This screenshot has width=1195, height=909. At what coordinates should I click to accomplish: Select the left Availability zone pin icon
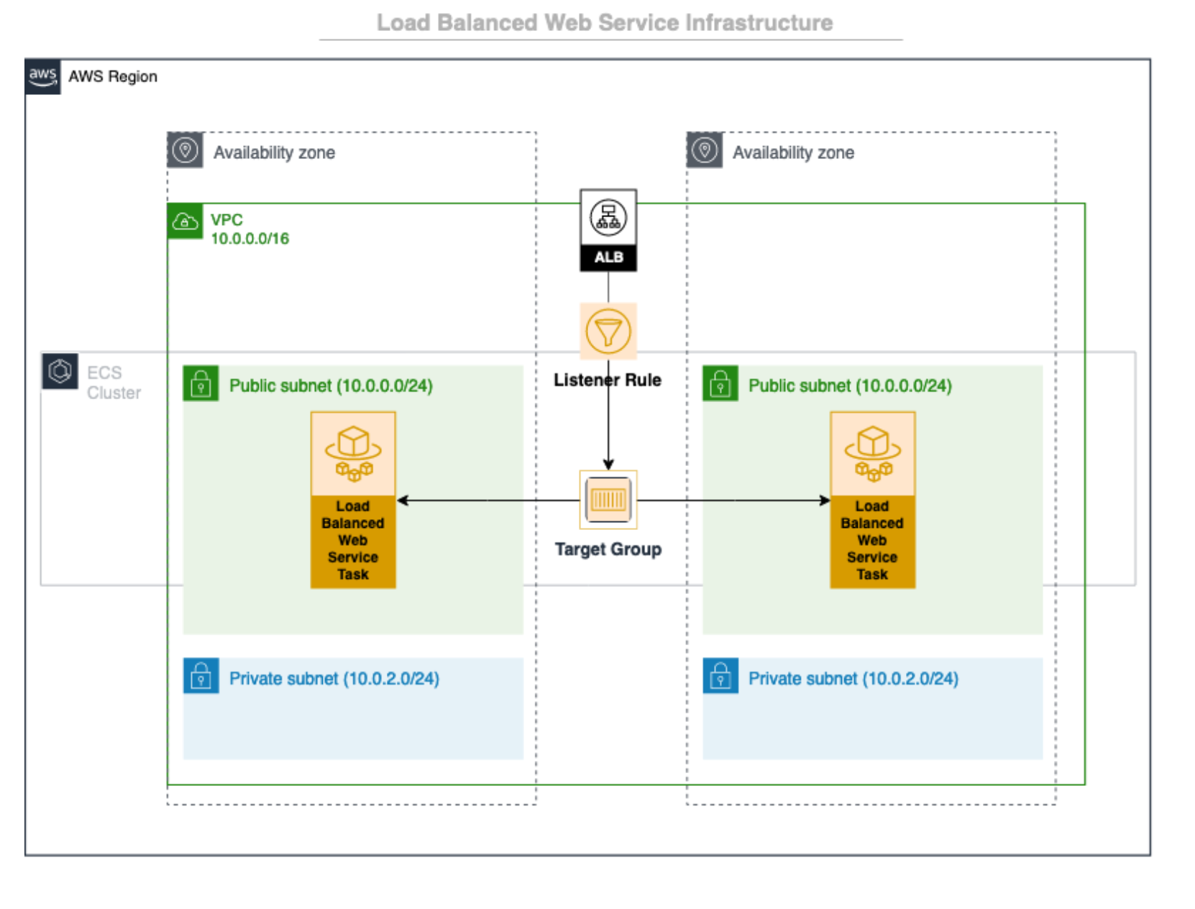point(186,150)
